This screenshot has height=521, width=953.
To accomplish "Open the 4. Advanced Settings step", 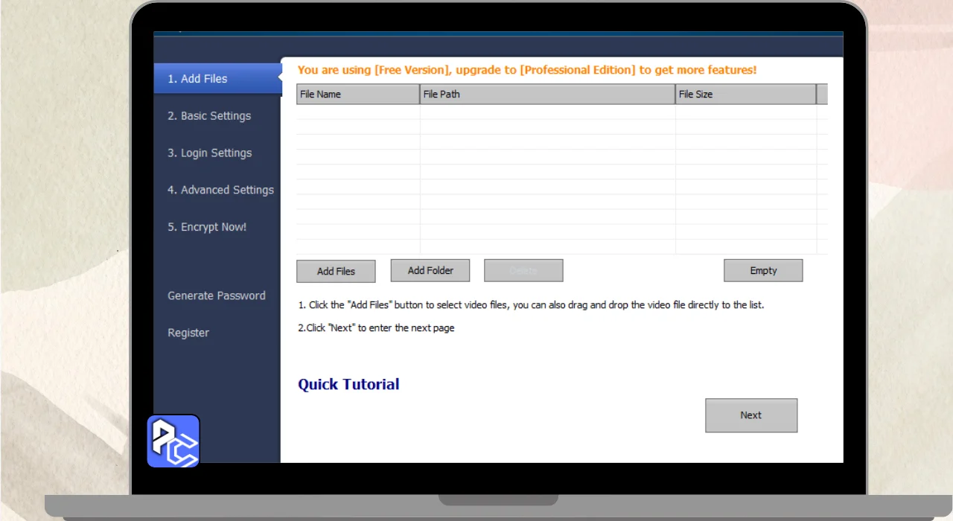I will [x=220, y=191].
